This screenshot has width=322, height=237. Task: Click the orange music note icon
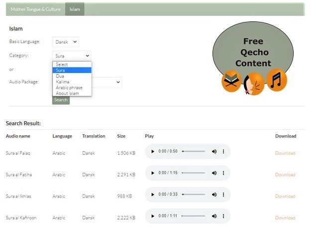pyautogui.click(x=277, y=79)
